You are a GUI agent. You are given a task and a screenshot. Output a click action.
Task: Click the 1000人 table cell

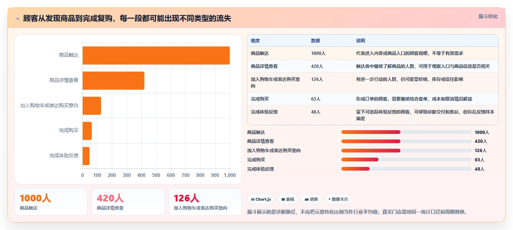pos(318,53)
